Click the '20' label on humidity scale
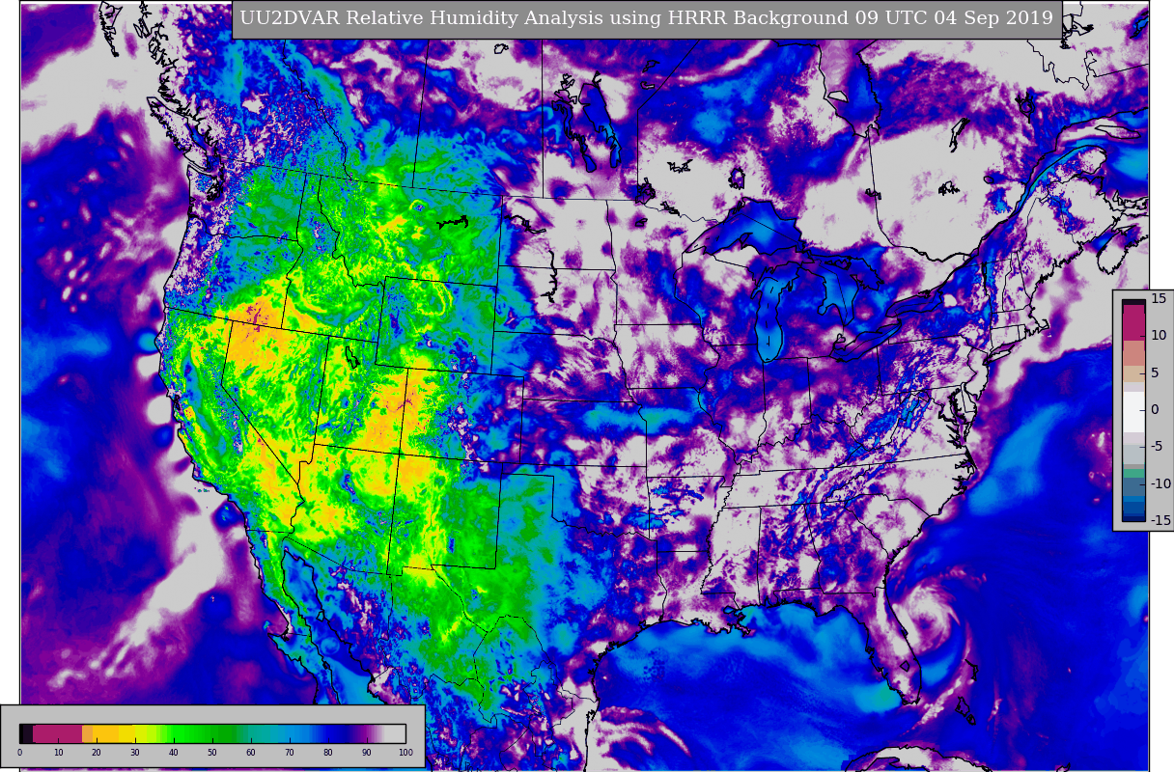 coord(97,753)
